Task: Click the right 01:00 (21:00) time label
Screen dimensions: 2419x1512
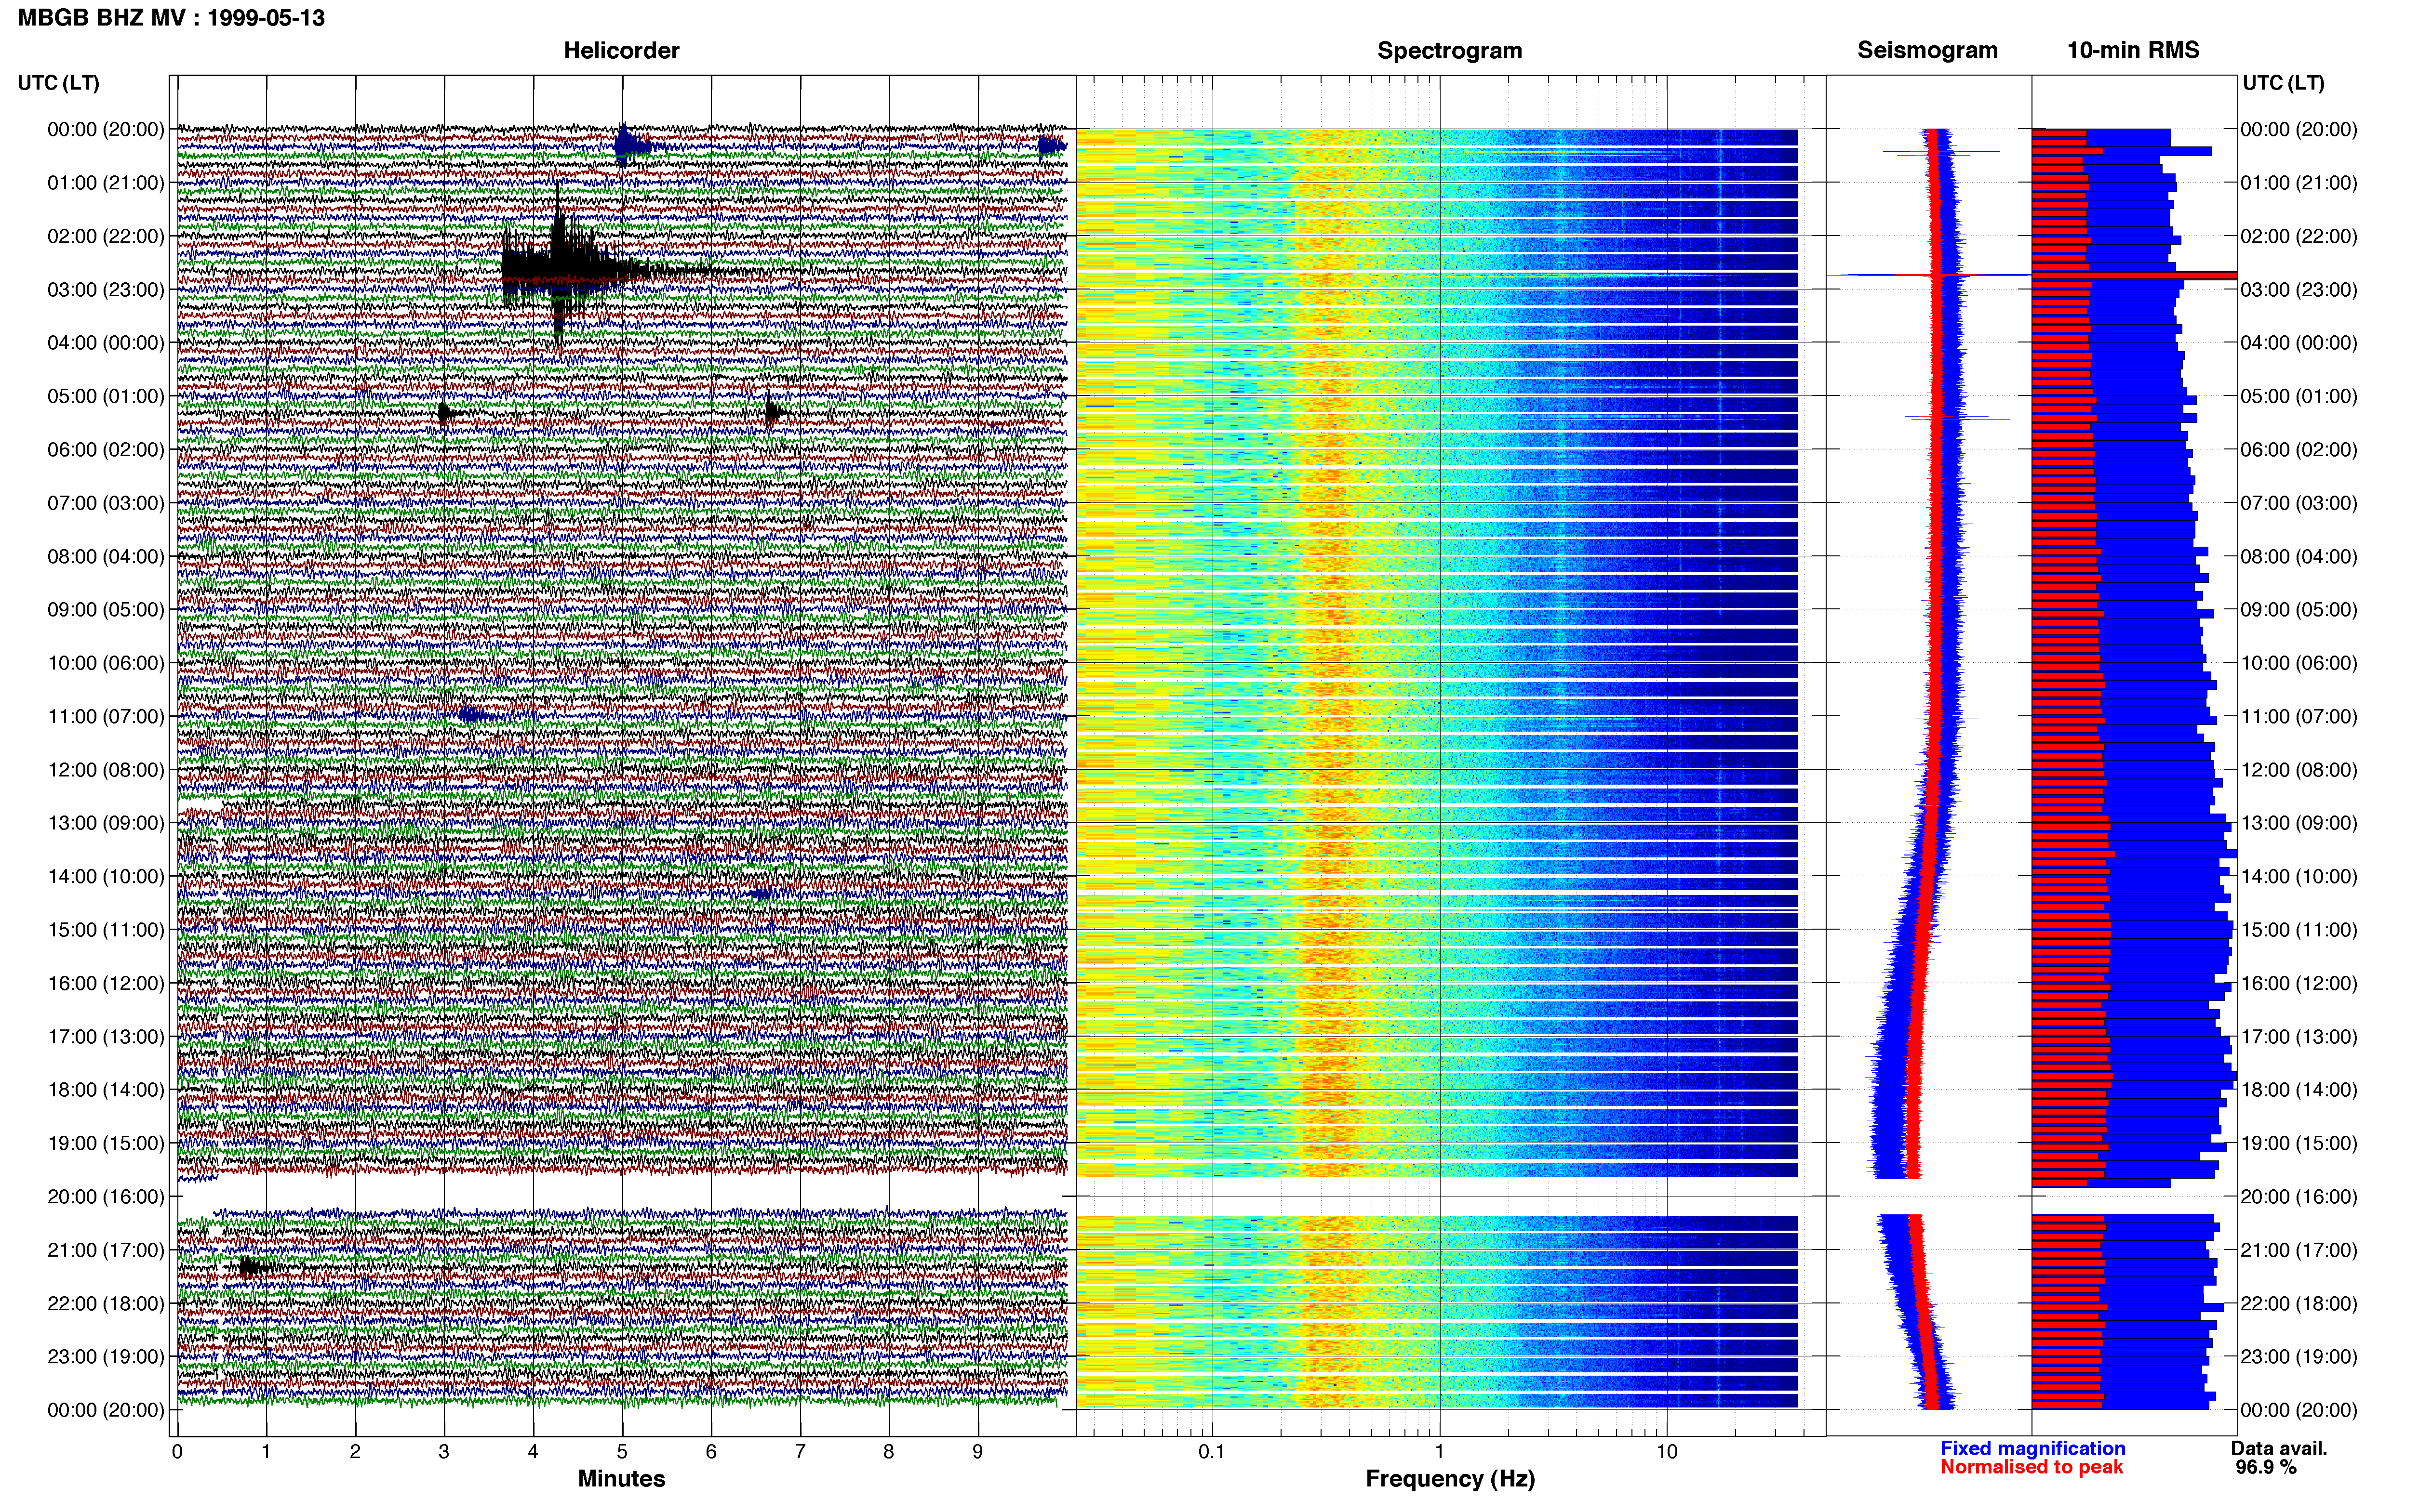Action: 2299,182
